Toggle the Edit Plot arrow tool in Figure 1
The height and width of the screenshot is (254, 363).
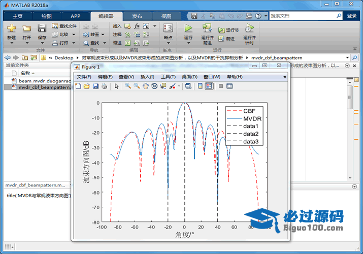coord(116,86)
